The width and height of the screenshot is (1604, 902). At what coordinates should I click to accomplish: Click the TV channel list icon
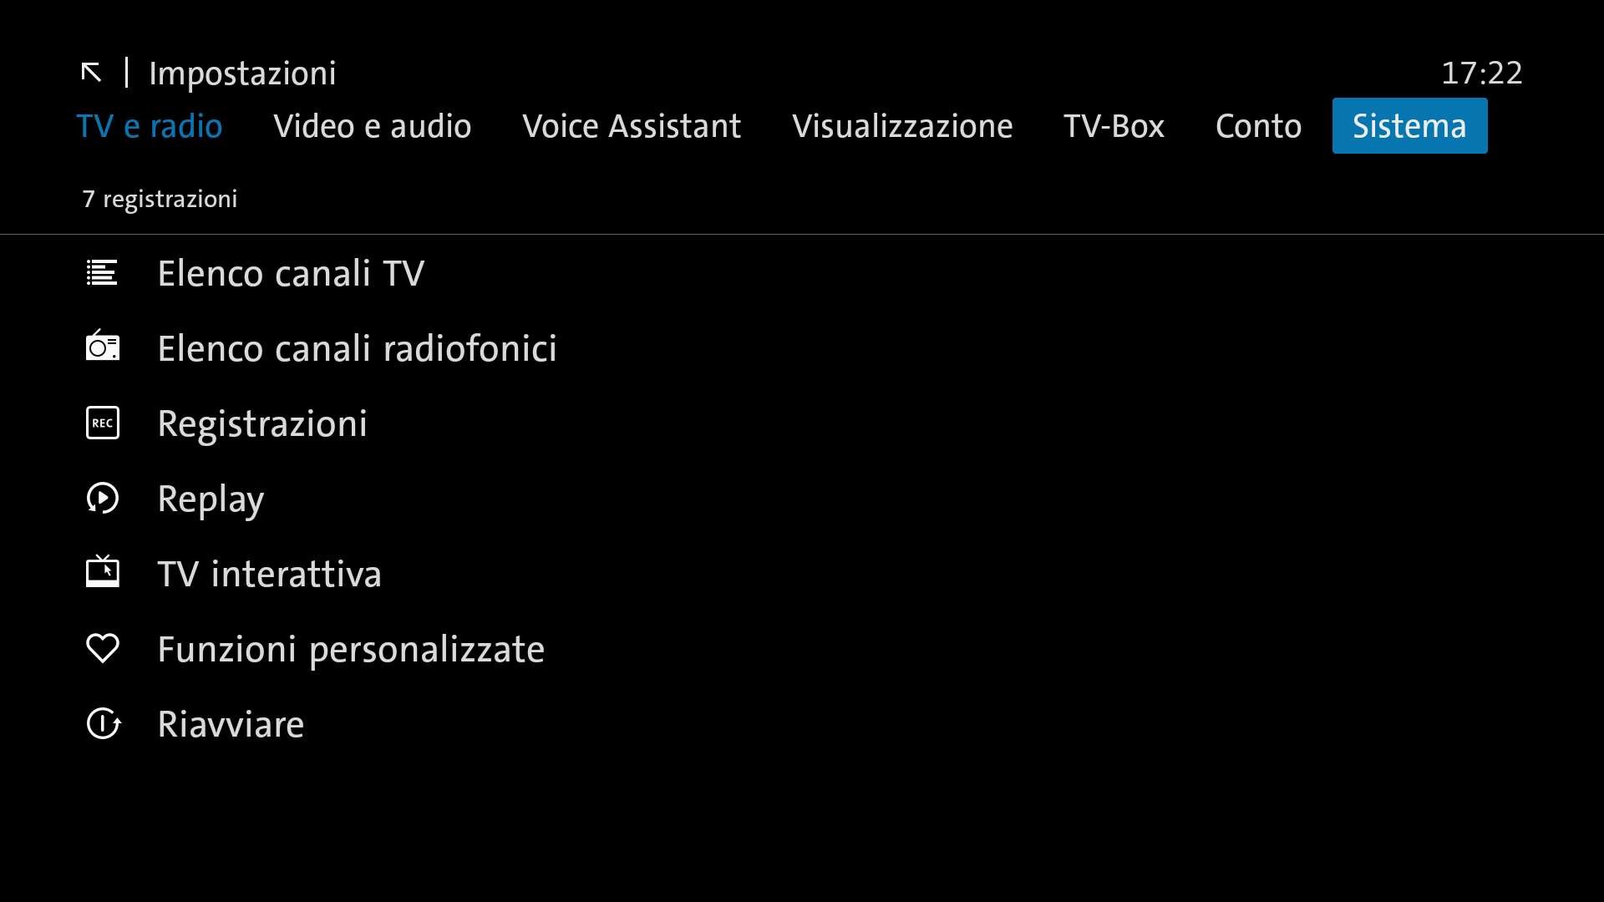(102, 273)
